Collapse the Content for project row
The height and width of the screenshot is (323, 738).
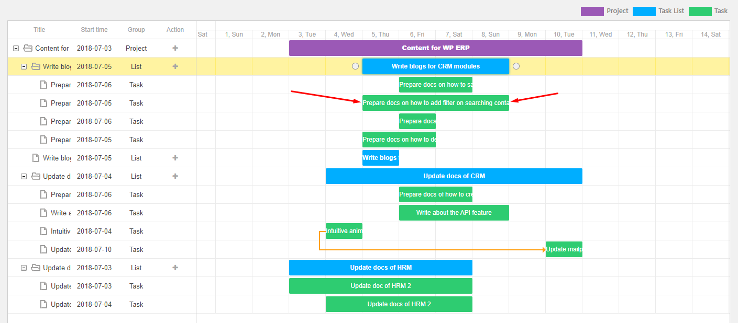(x=16, y=48)
